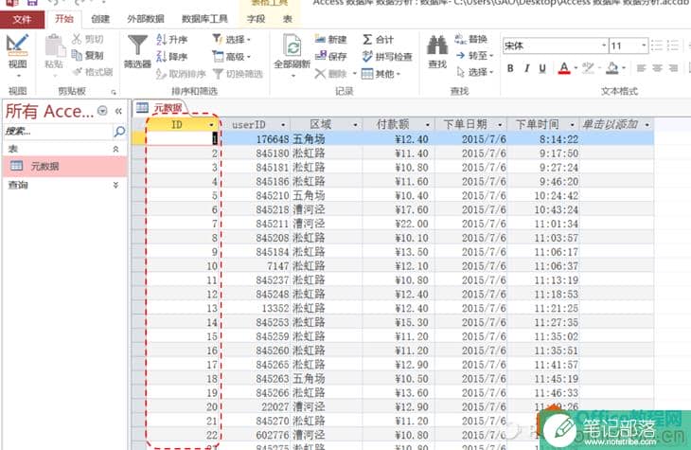Collapse the navigation pane with «

(118, 111)
